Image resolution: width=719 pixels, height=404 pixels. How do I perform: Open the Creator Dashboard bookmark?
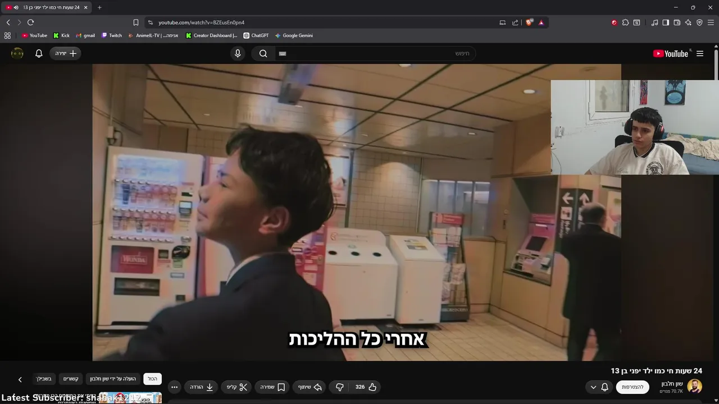[212, 35]
